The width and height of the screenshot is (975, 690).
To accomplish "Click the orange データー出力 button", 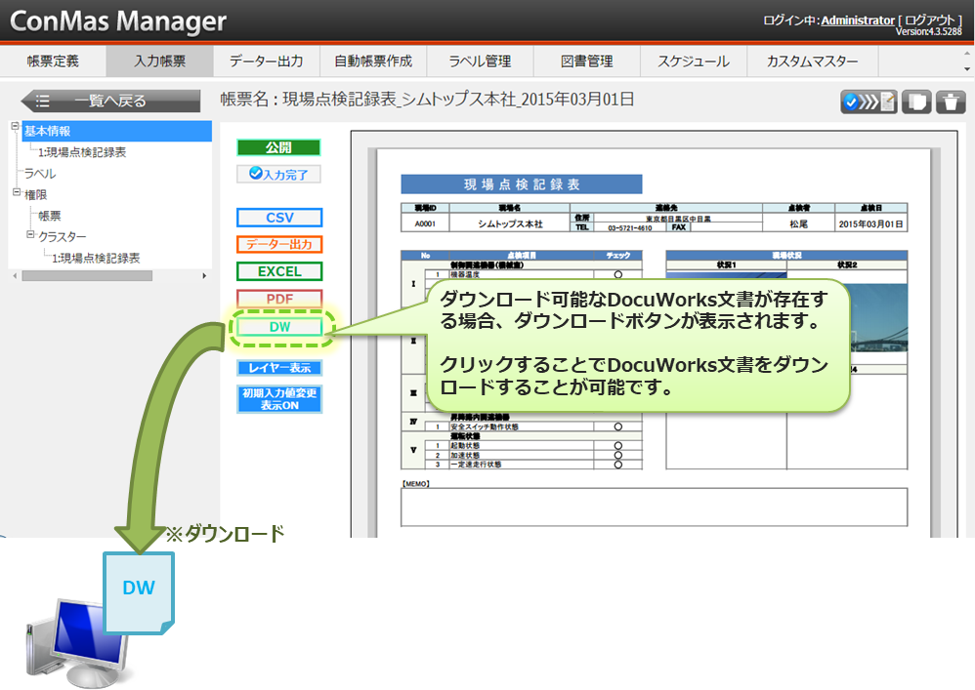I will [279, 244].
